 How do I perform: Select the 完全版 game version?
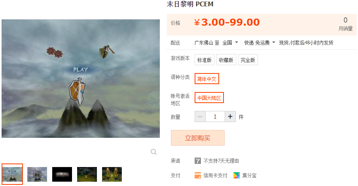[248, 60]
